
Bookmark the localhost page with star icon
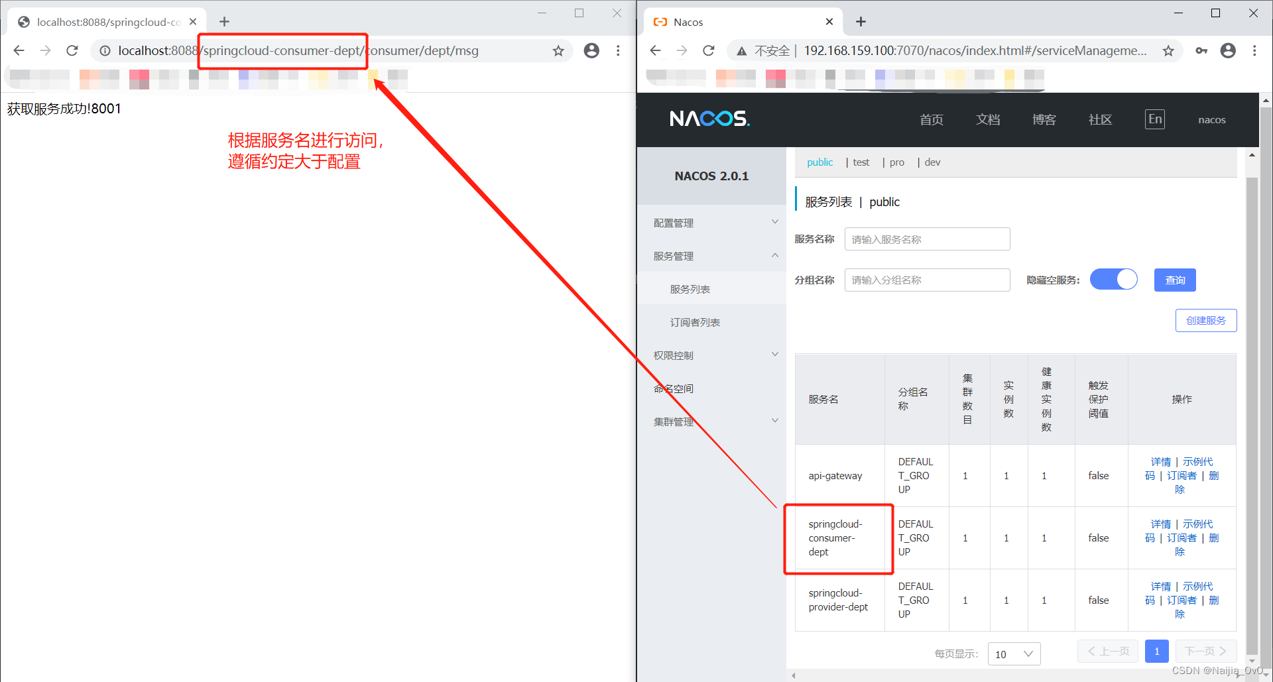point(558,50)
